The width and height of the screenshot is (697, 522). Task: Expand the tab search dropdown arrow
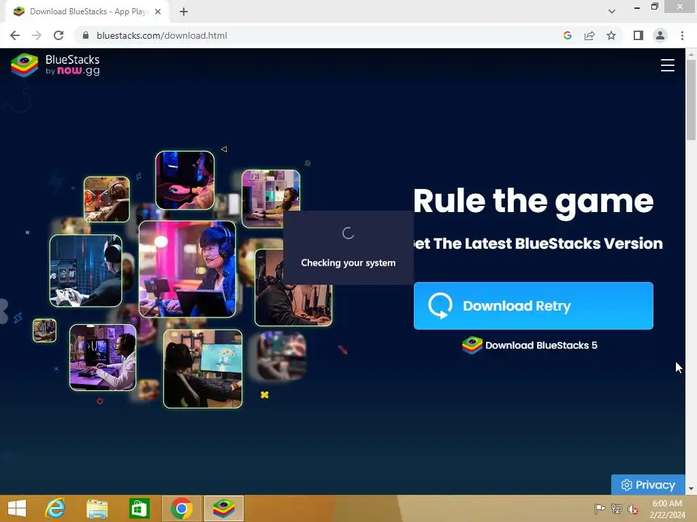point(612,12)
